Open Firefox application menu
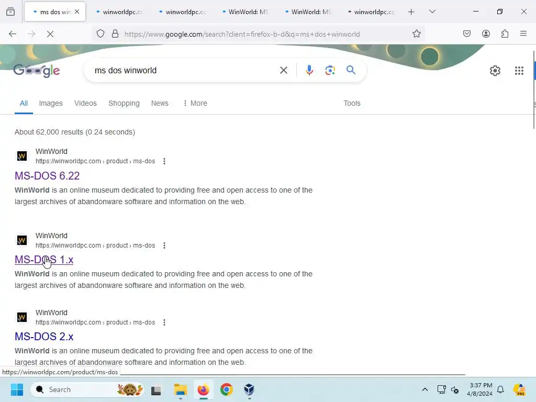This screenshot has width=536, height=402. tap(523, 33)
